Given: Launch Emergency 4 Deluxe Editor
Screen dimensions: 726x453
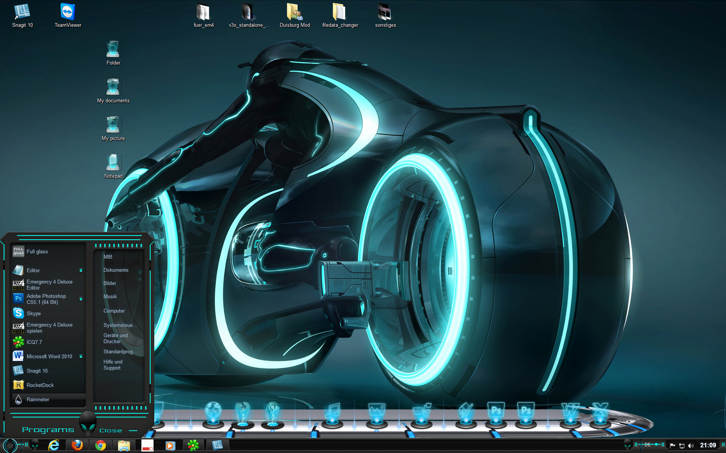Looking at the screenshot, I should click(x=48, y=285).
